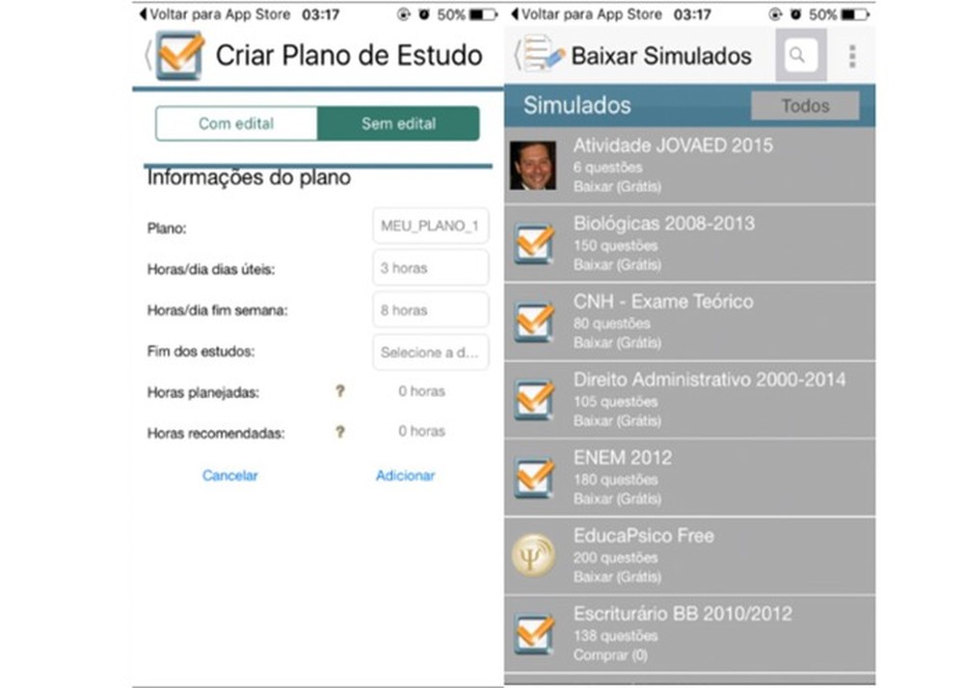The width and height of the screenshot is (964, 688).
Task: Open the Todos filter selector
Action: [x=805, y=105]
